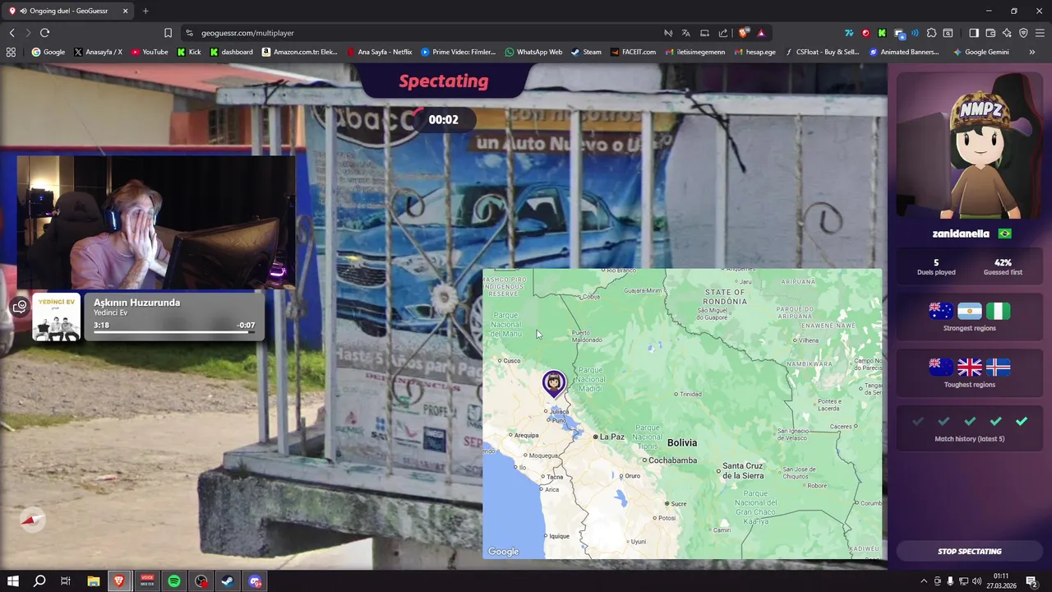
Task: Open Task View on the taskbar
Action: coord(66,581)
